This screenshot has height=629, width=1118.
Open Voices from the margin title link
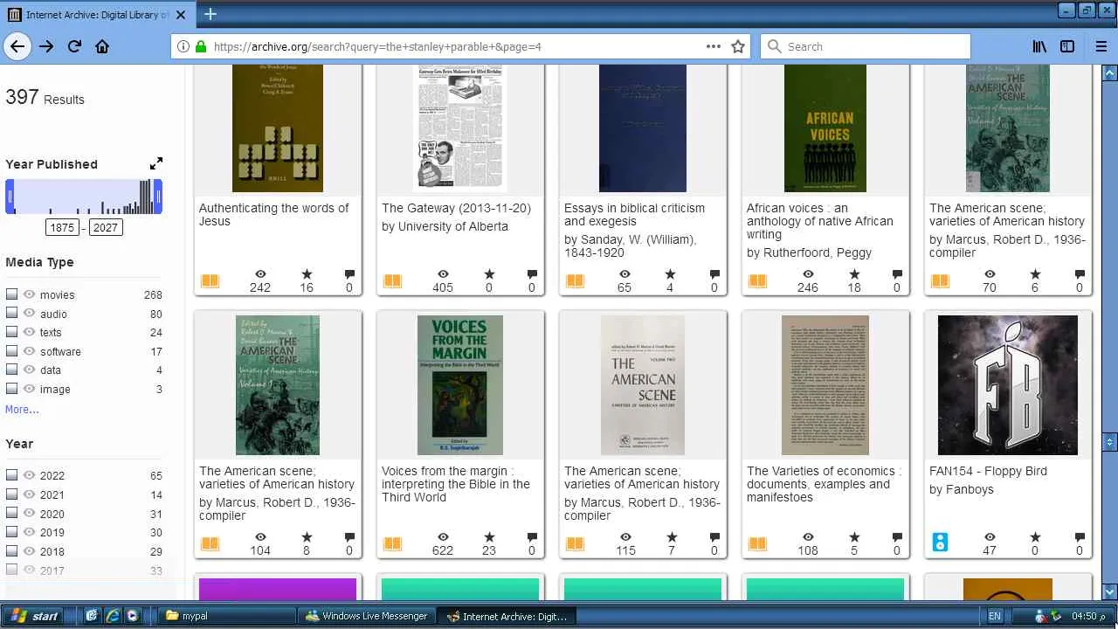456,484
